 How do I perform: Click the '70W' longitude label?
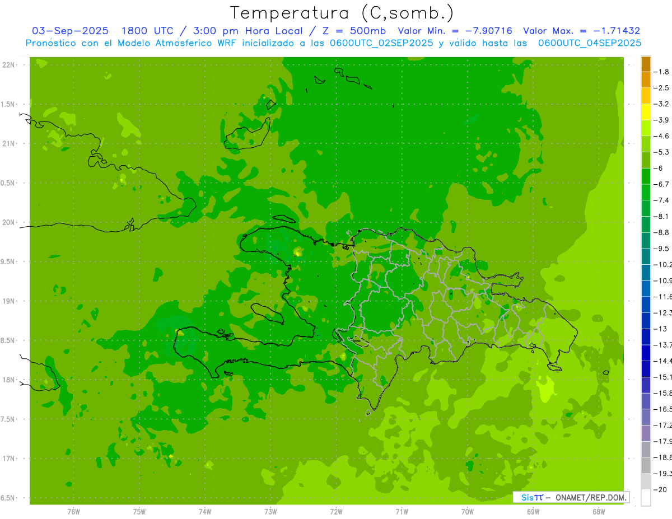[468, 512]
